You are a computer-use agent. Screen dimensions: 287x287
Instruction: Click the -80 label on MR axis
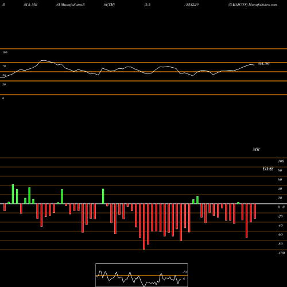(280, 244)
